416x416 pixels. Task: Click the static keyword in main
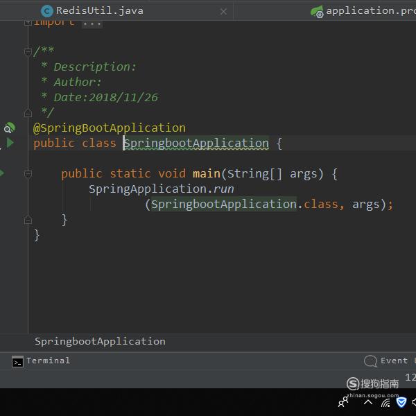click(130, 174)
